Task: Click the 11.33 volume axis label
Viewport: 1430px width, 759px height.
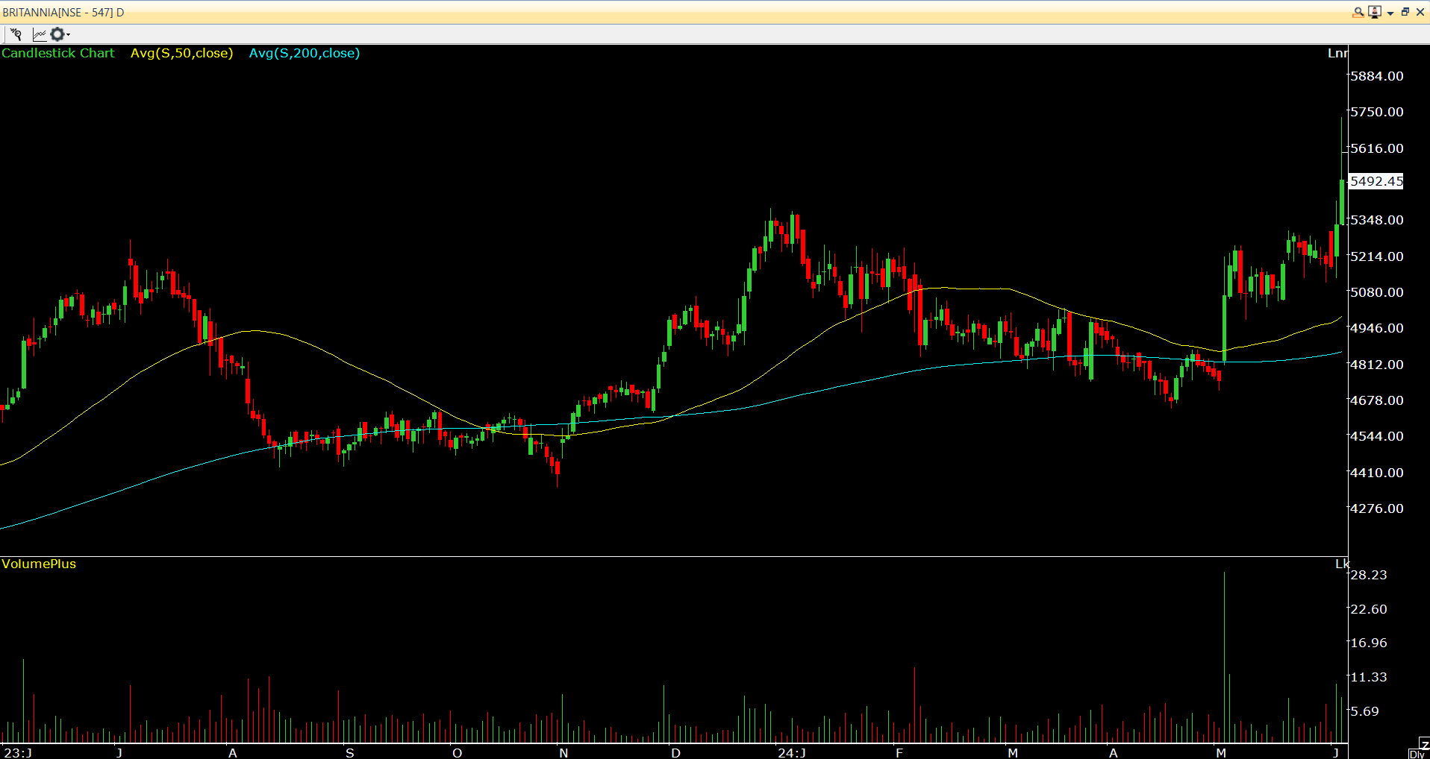Action: click(1369, 677)
